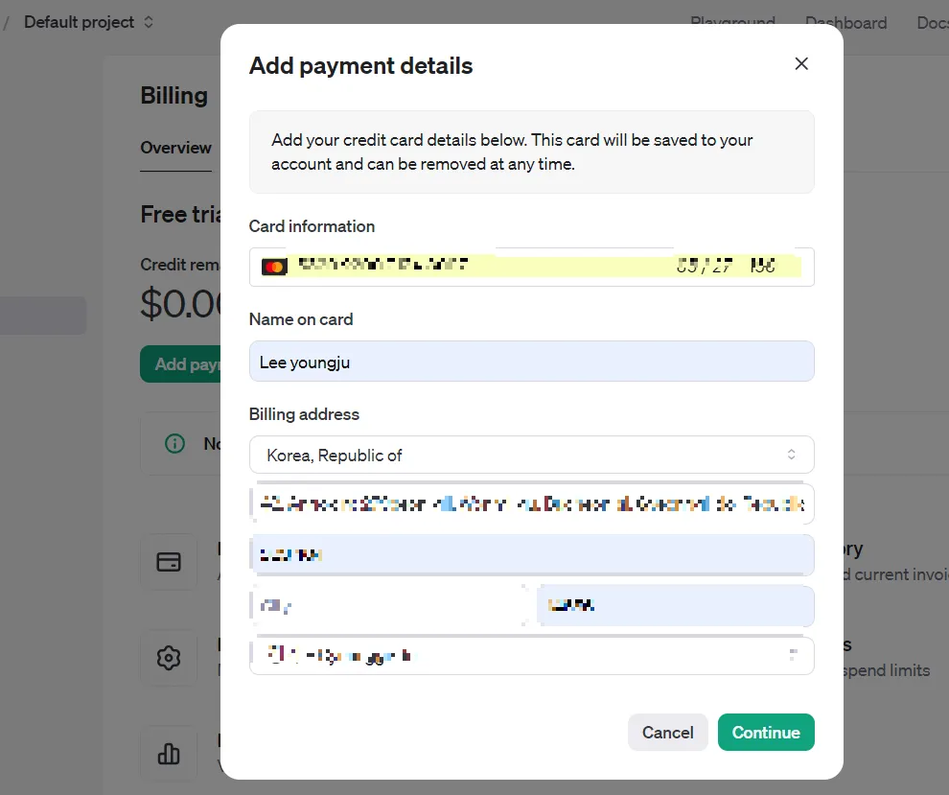Viewport: 949px width, 795px height.
Task: Open the Default project switcher arrows
Action: (x=149, y=22)
